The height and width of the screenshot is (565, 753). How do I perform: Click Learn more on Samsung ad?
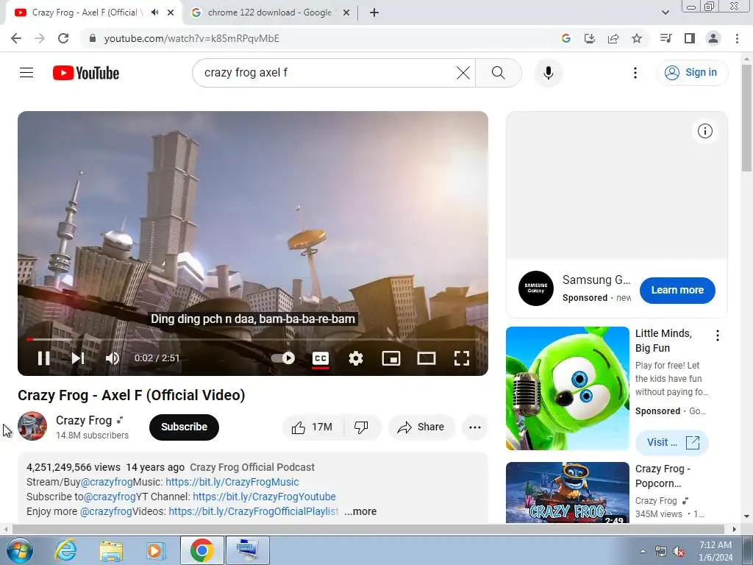(677, 290)
